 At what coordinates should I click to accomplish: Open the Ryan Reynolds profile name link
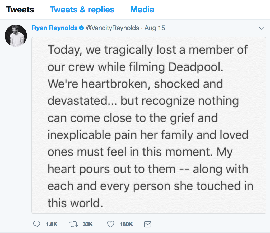point(54,28)
